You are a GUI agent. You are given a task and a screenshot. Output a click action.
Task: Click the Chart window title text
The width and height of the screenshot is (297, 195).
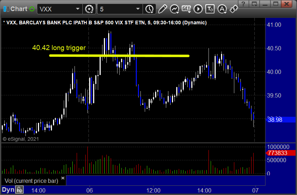point(19,9)
